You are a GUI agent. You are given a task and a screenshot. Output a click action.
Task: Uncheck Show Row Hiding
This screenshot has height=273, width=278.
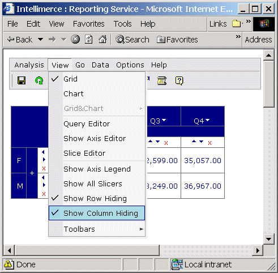click(x=97, y=198)
